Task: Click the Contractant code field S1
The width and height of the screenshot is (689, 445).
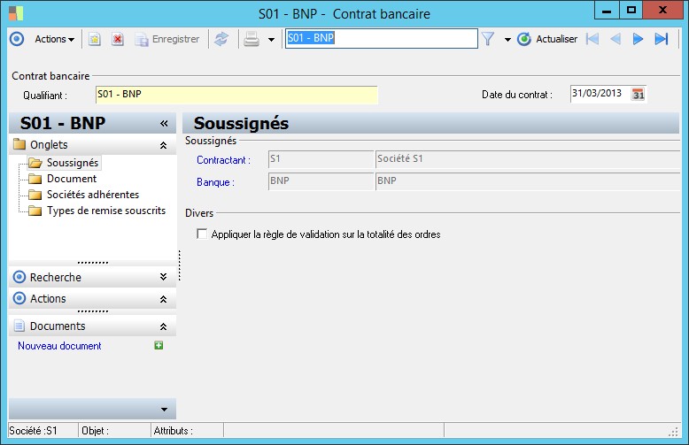Action: point(321,159)
